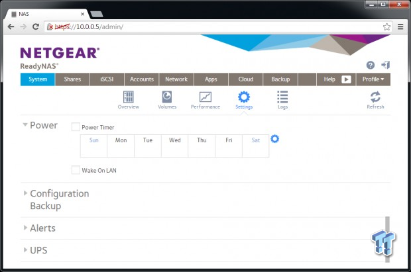The image size is (411, 272).
Task: Open the Logs list icon
Action: tap(282, 97)
